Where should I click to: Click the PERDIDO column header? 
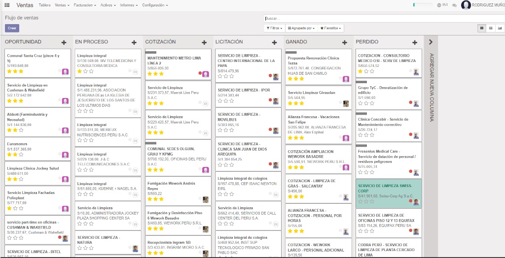coord(367,42)
